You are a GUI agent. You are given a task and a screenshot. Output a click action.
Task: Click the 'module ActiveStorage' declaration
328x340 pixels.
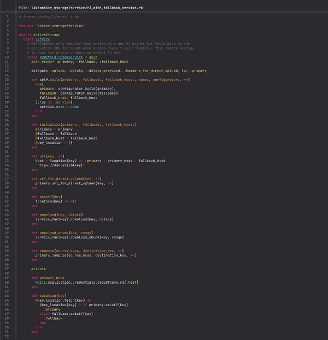pos(39,34)
